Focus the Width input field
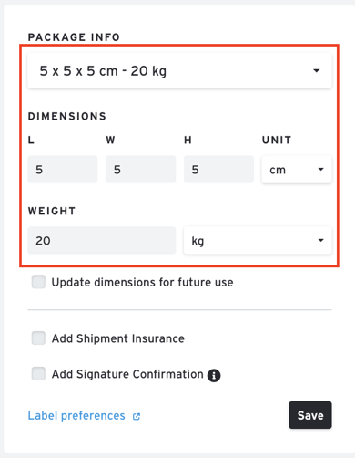 pyautogui.click(x=141, y=170)
